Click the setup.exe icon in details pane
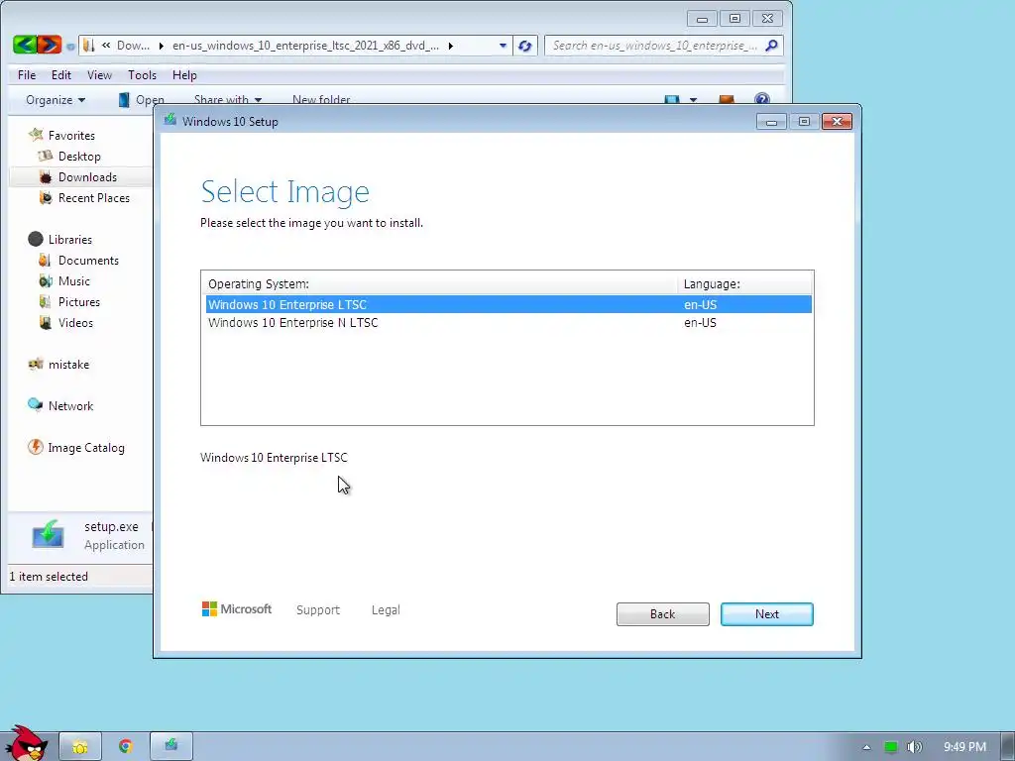The width and height of the screenshot is (1015, 761). click(x=48, y=534)
